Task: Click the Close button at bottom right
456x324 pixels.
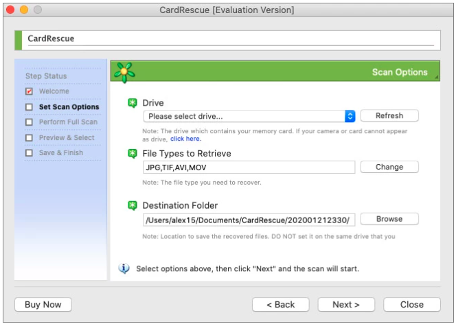Action: click(412, 305)
